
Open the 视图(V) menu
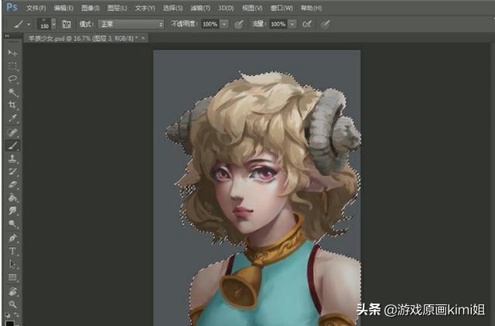(x=252, y=8)
